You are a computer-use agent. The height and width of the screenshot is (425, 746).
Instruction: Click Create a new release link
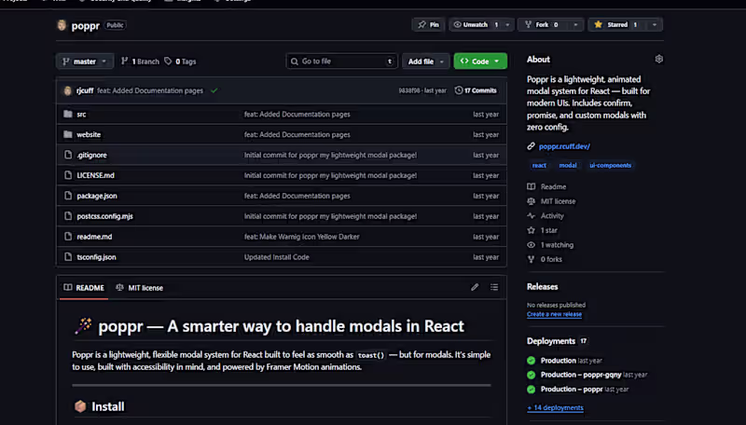click(554, 314)
